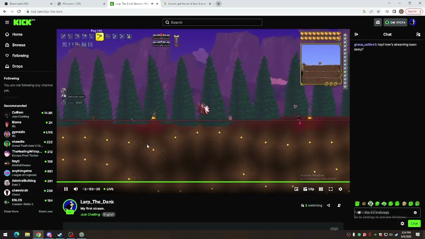Click the follow-user icon beside share

339,205
